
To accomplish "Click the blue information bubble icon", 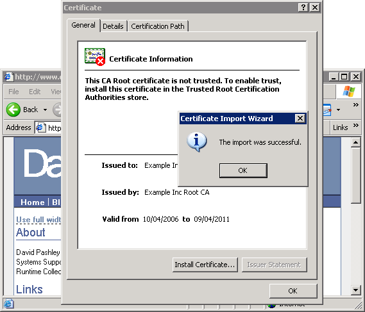I will pos(196,142).
